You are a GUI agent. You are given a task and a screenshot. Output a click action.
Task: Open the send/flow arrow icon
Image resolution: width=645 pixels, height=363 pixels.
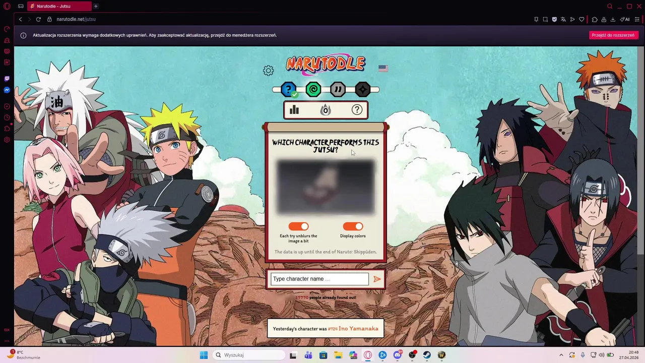pos(572,19)
